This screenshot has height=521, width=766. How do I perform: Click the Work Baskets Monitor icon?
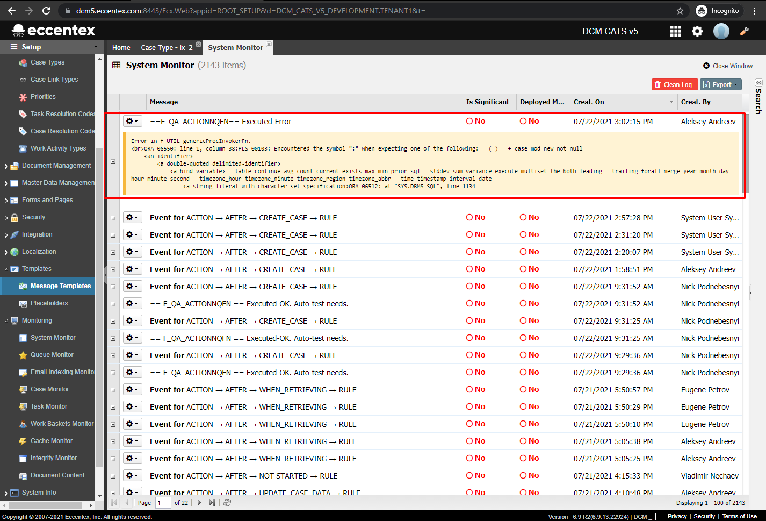point(23,424)
